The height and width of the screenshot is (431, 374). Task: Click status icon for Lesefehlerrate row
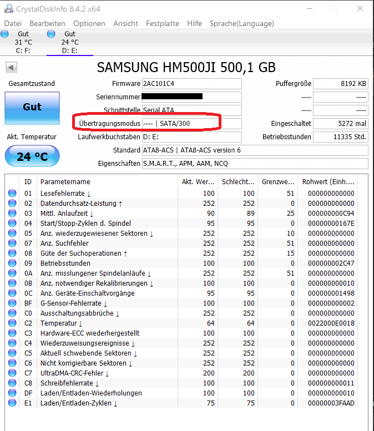coord(12,193)
